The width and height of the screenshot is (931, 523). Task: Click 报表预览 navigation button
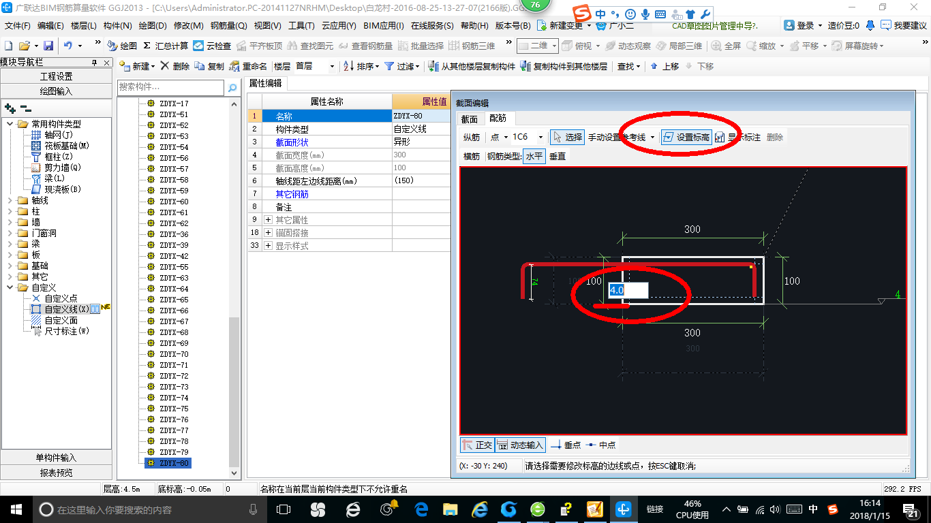pyautogui.click(x=56, y=473)
